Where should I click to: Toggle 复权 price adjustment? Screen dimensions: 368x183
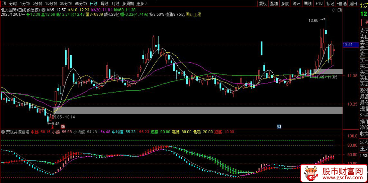pyautogui.click(x=263, y=4)
